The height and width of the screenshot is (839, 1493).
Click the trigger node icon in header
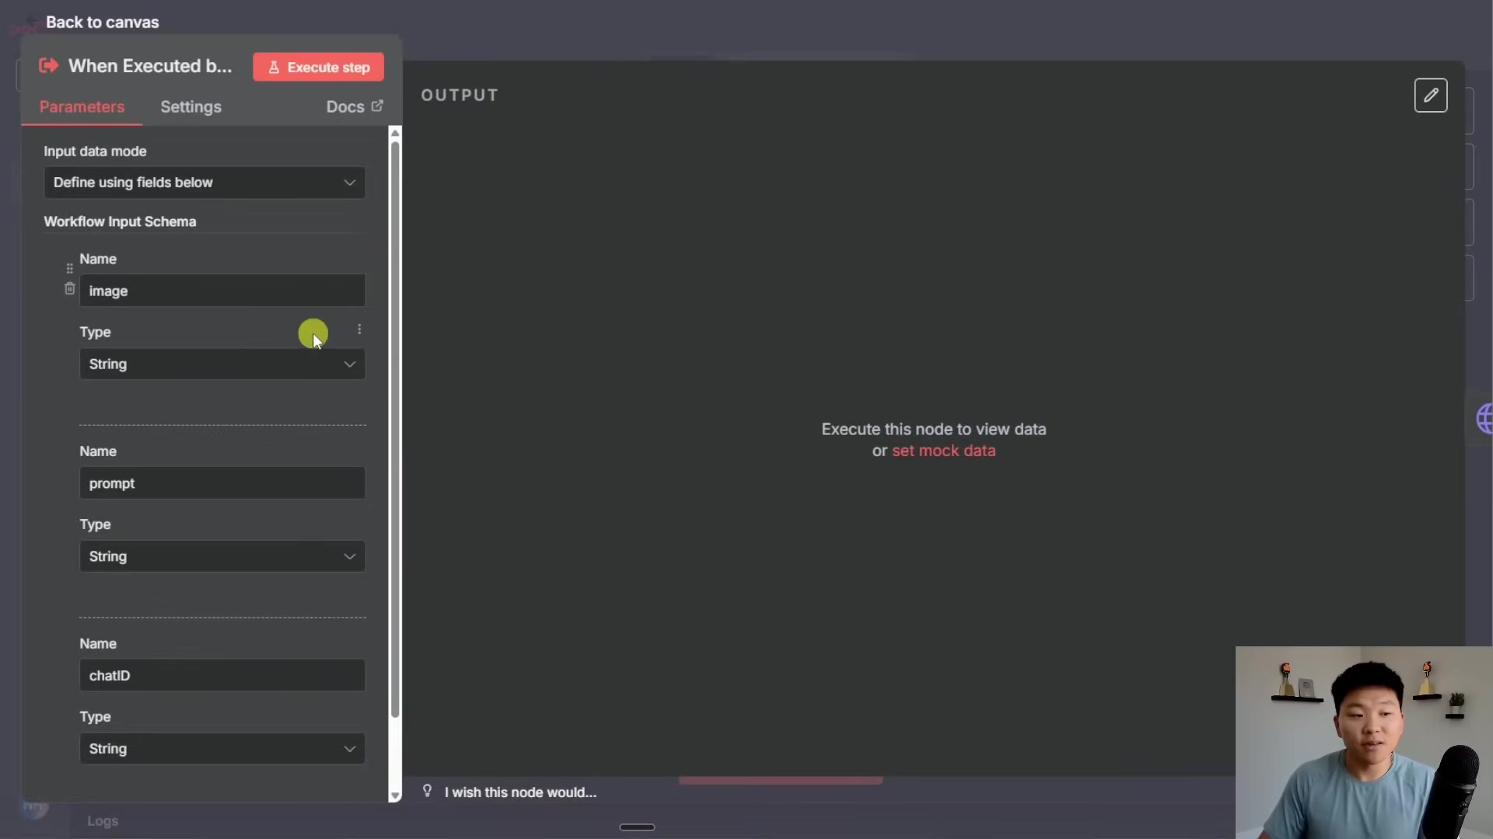pyautogui.click(x=48, y=66)
